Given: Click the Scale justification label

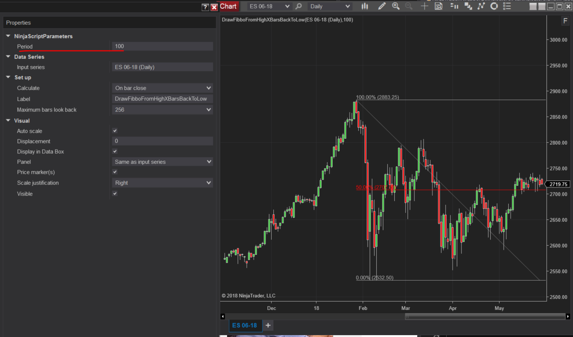Looking at the screenshot, I should tap(38, 183).
